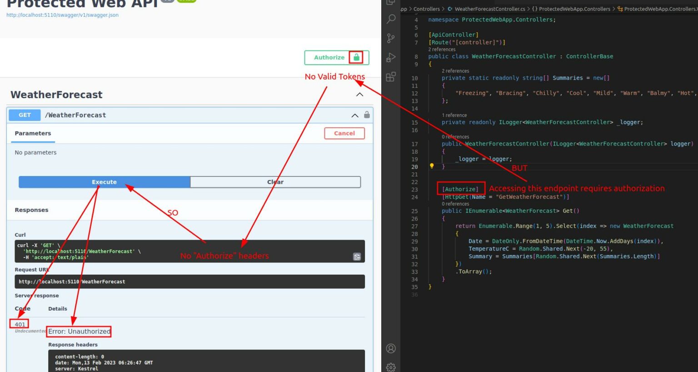The image size is (698, 372).
Task: Open the Accounts menu icon
Action: coord(391,349)
